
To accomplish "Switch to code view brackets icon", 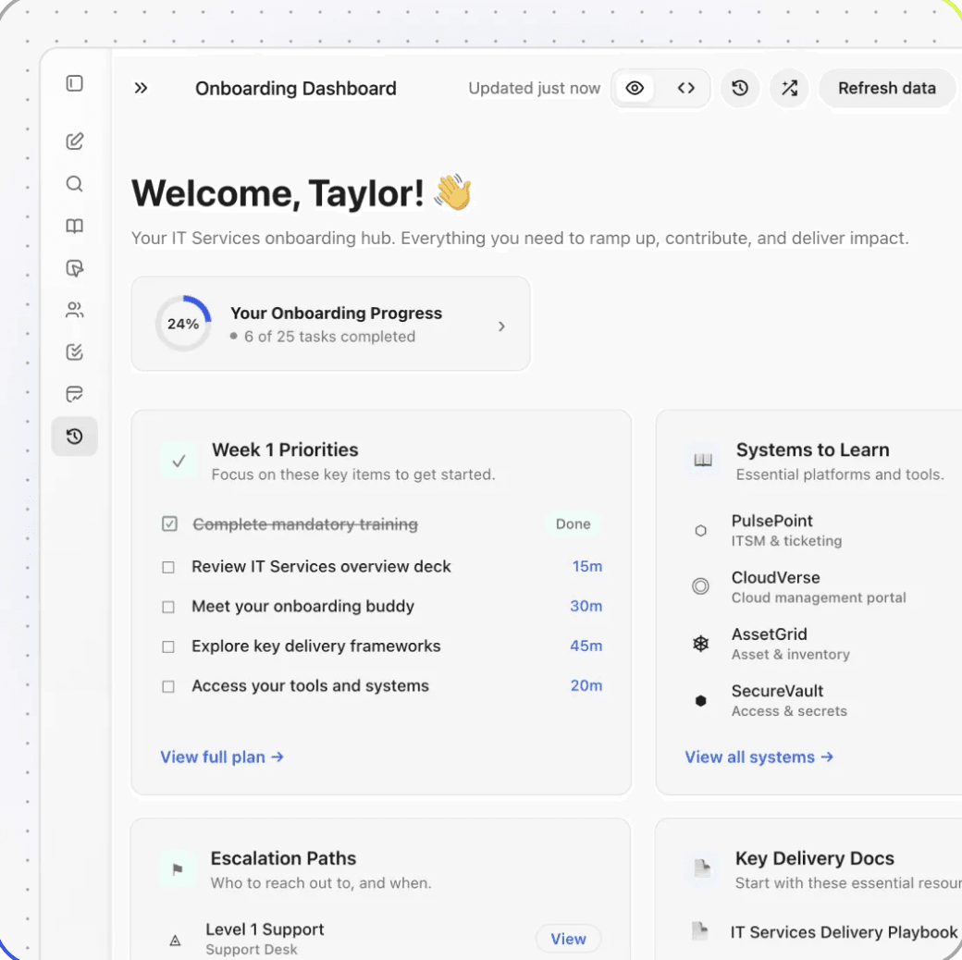I will (x=686, y=88).
